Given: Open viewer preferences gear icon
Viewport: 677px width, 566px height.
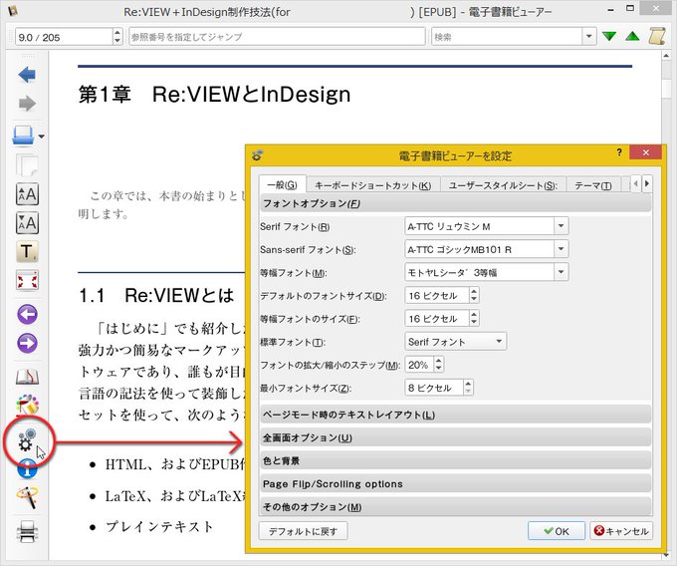Looking at the screenshot, I should (27, 439).
